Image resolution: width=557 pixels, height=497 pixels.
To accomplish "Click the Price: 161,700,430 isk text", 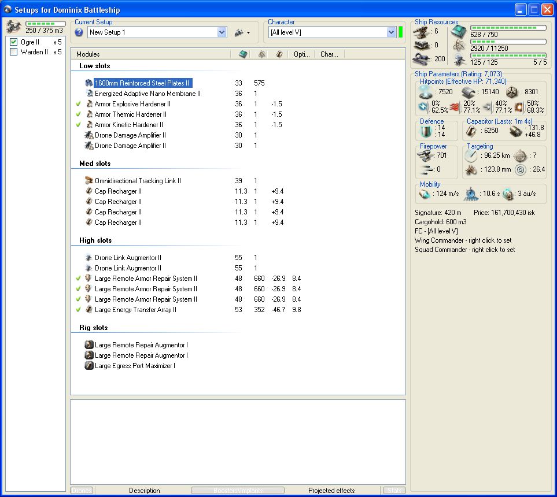I will [x=504, y=213].
